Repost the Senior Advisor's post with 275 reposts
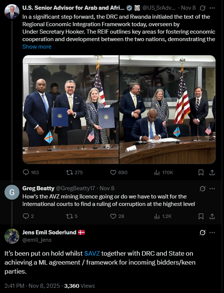The image size is (224, 293). [69, 172]
